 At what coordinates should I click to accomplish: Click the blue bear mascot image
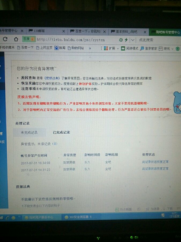[x=177, y=102]
